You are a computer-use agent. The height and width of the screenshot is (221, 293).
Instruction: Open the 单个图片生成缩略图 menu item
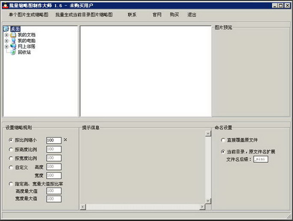click(x=28, y=15)
